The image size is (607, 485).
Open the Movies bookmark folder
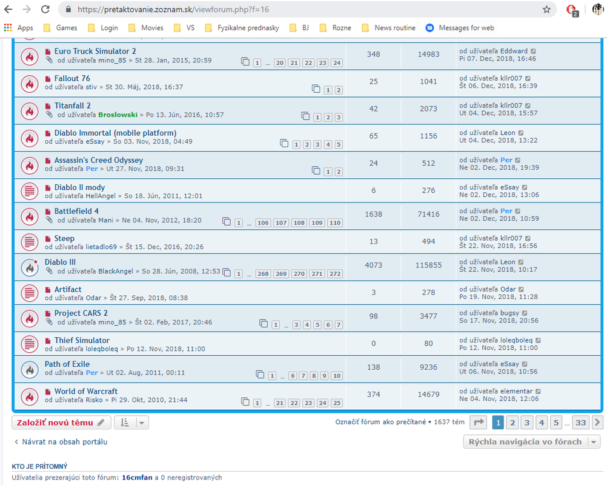pyautogui.click(x=146, y=27)
